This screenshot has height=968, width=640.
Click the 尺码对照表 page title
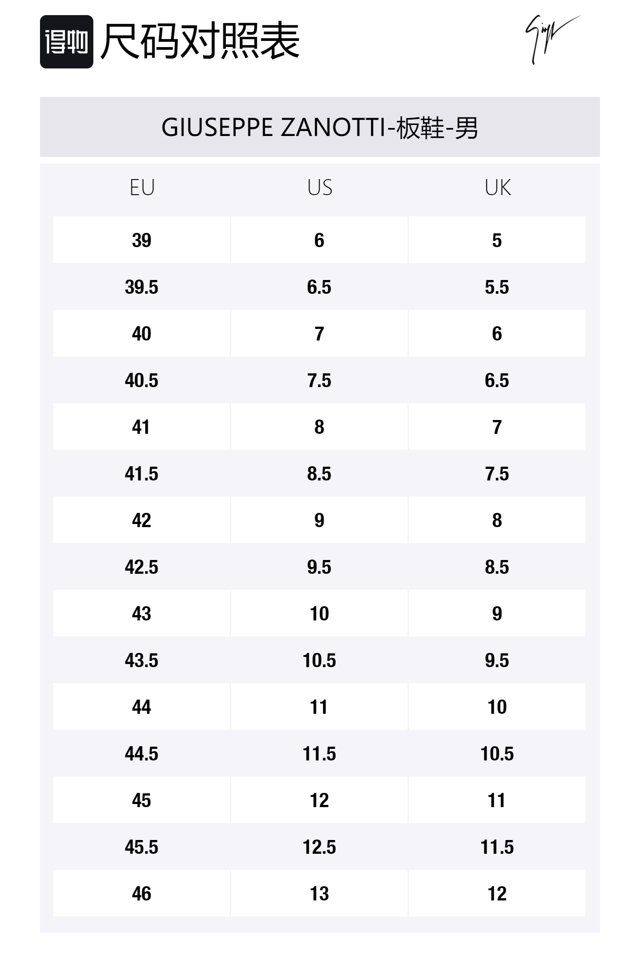(x=200, y=42)
